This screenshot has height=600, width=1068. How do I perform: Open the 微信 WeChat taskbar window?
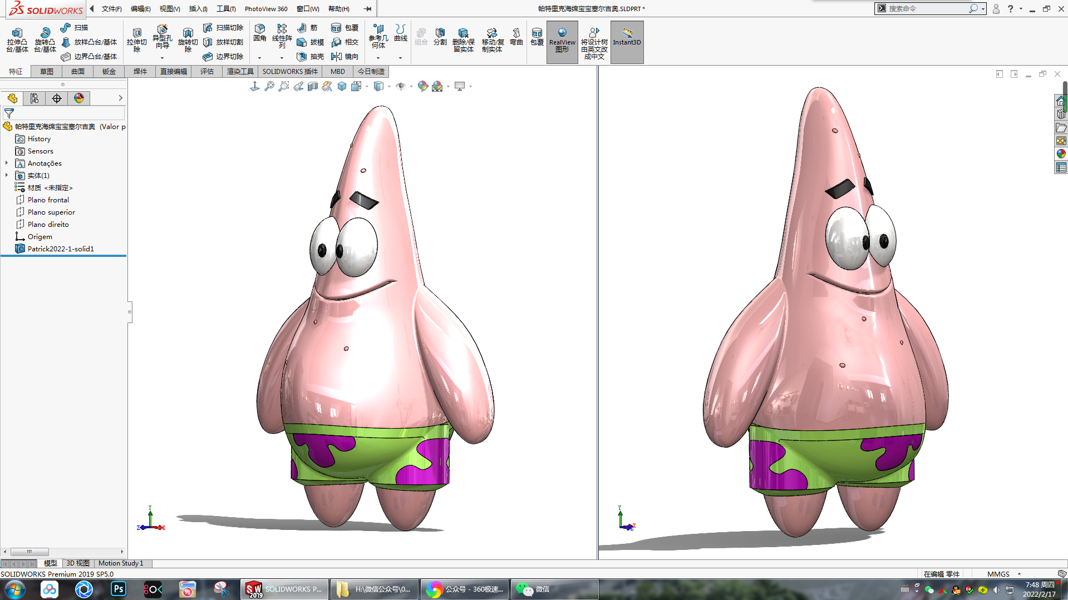pyautogui.click(x=554, y=589)
